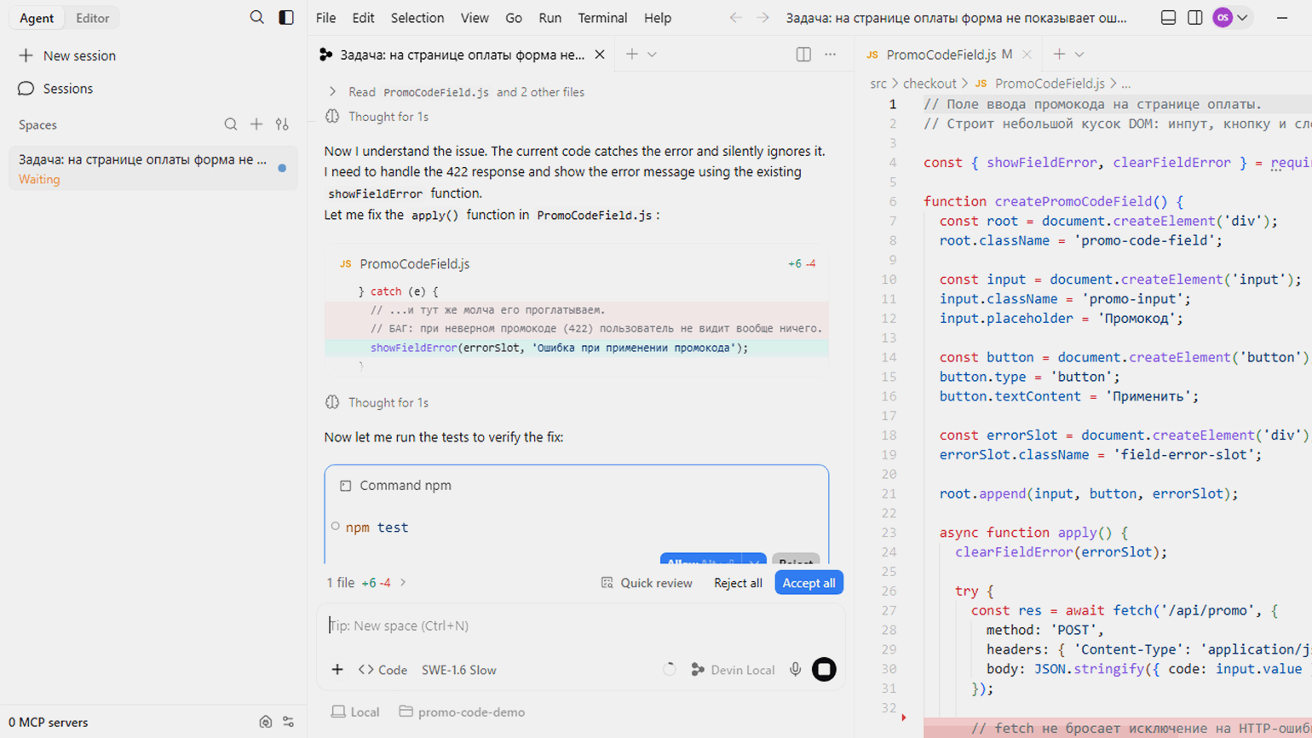Toggle the bottom panel layout icon
Viewport: 1312px width, 738px height.
click(x=1169, y=18)
